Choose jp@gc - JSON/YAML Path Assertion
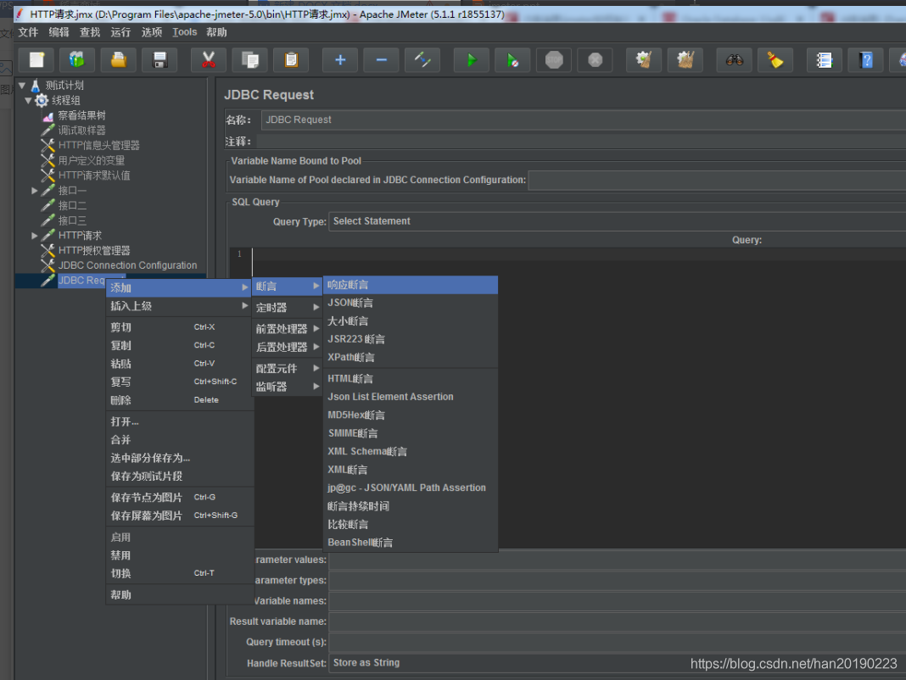The height and width of the screenshot is (680, 906). 411,488
